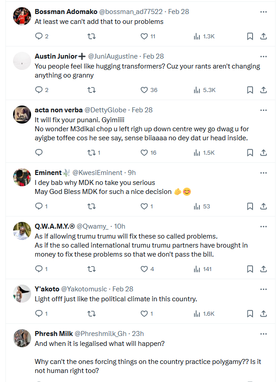Image resolution: width=276 pixels, height=382 pixels.
Task: Click Eminent's profile picture
Action: [x=22, y=177]
